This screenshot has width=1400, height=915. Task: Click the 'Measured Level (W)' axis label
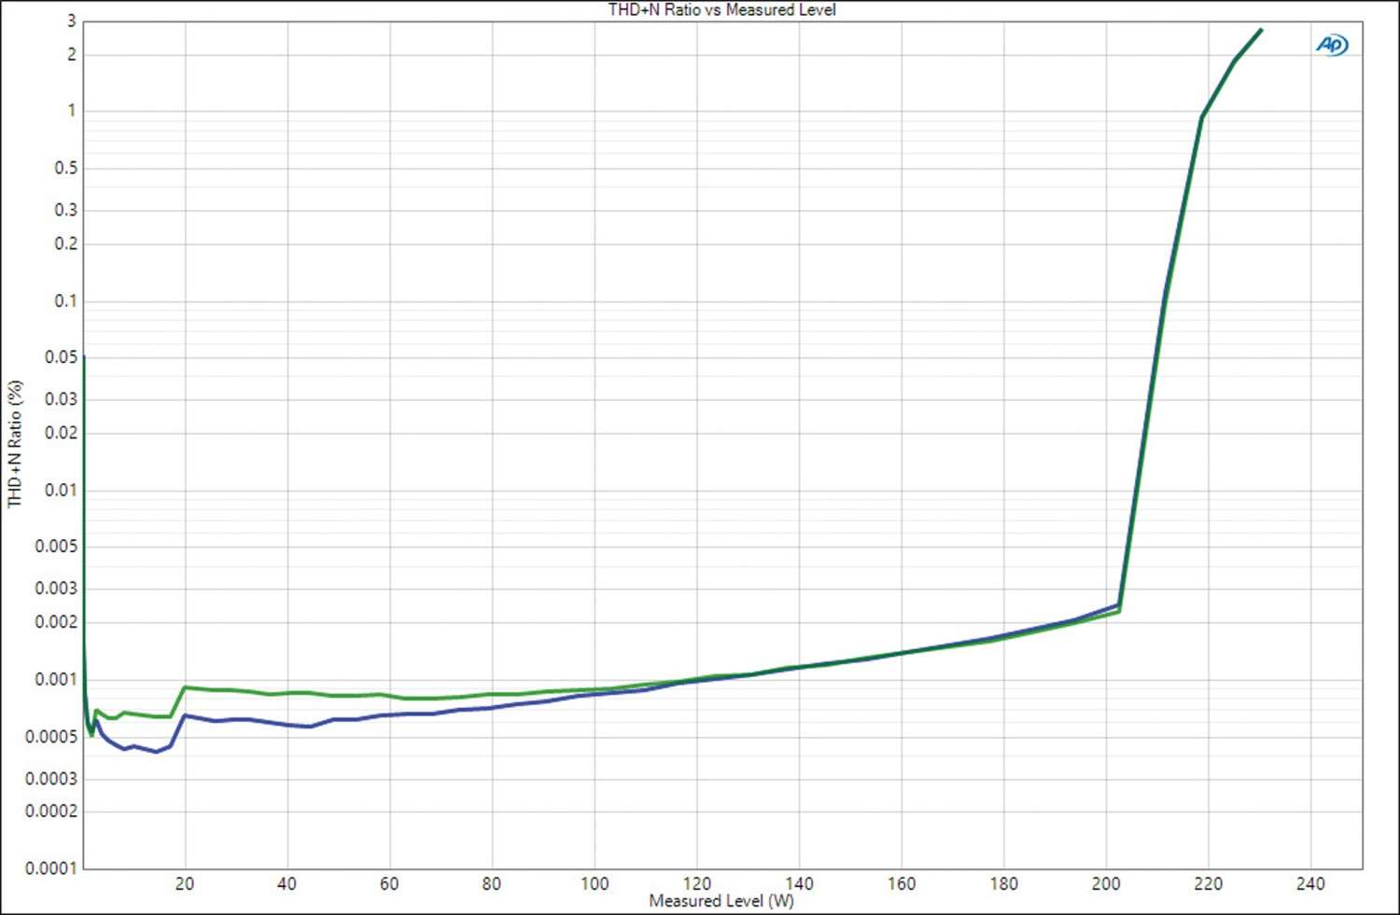click(721, 901)
